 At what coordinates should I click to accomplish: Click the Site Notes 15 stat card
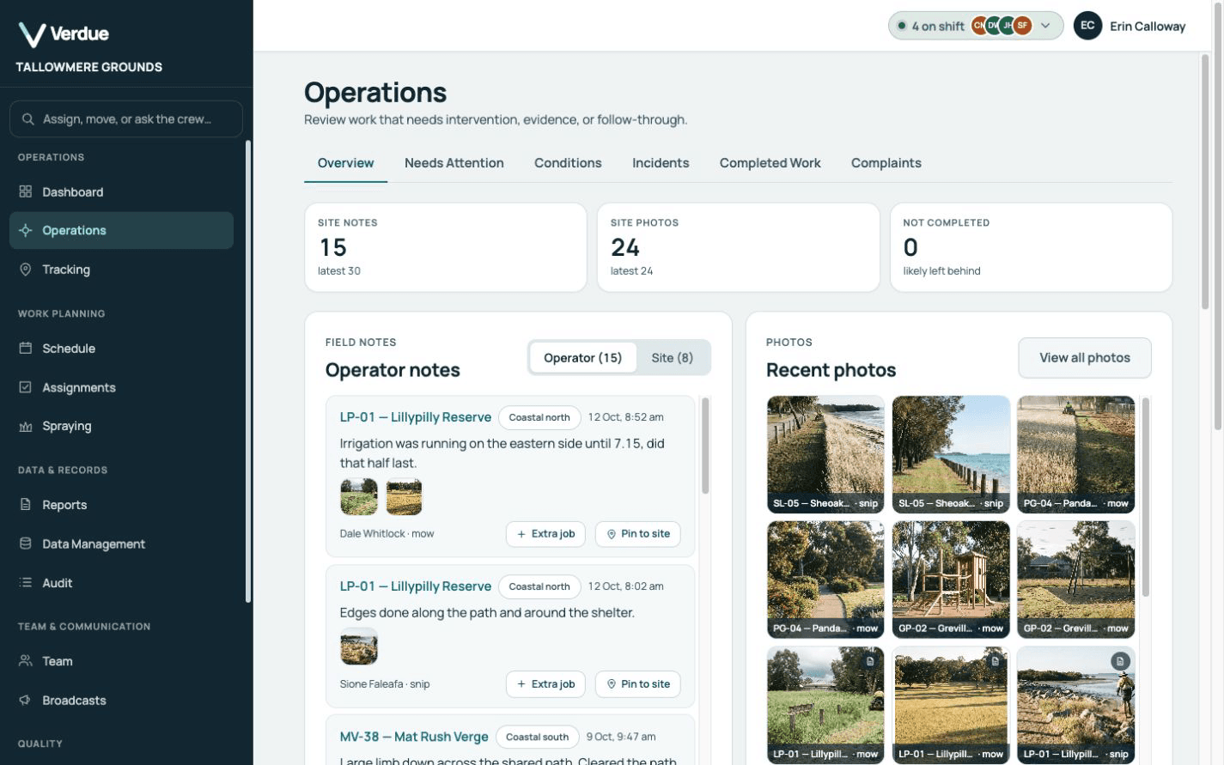click(446, 247)
